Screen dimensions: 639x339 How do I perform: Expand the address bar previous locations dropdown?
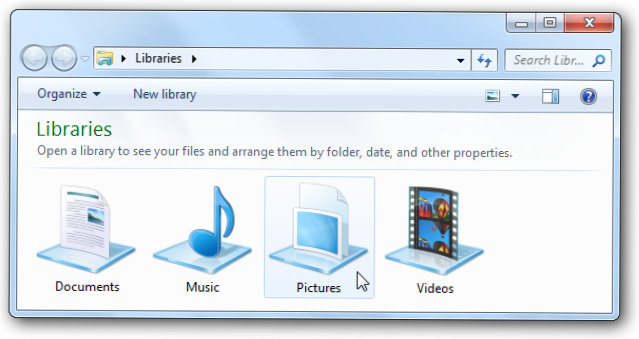point(461,60)
